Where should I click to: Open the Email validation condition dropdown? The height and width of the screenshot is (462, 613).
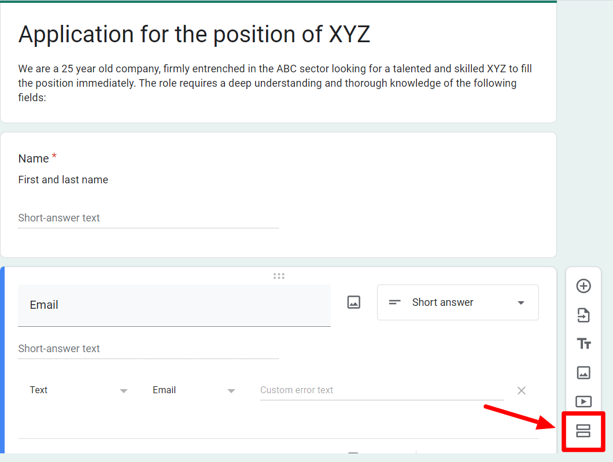point(194,390)
